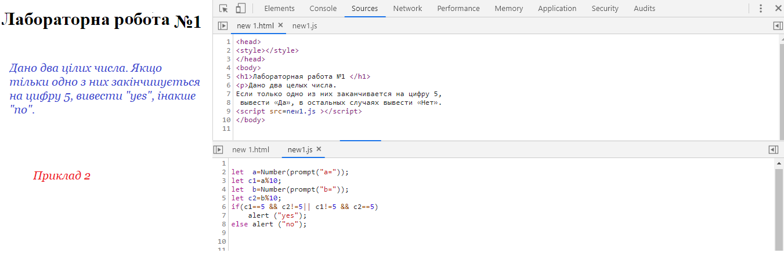Show navigator in the upper source pane
Screen dimensions: 784x253
pyautogui.click(x=222, y=26)
